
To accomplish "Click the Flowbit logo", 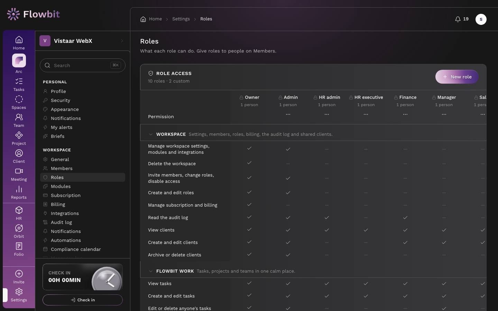I will click(x=33, y=14).
